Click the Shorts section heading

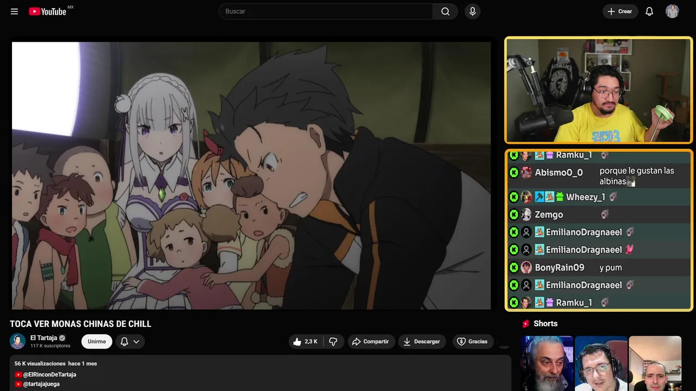click(x=545, y=324)
